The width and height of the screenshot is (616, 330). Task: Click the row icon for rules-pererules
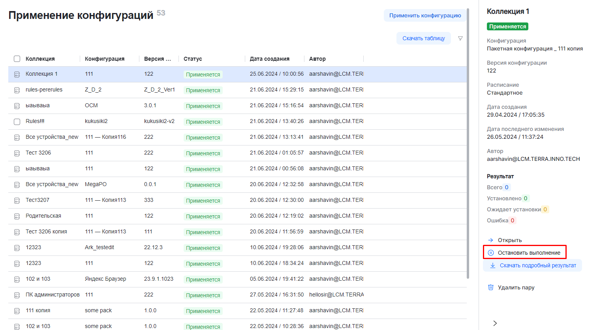17,90
